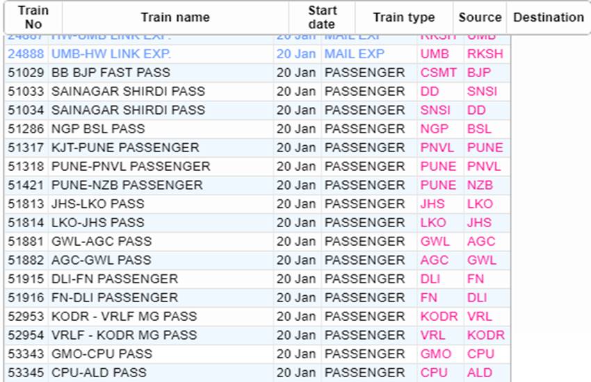Click source code PUNE for PUNE-NZB PASSENGER

[438, 185]
